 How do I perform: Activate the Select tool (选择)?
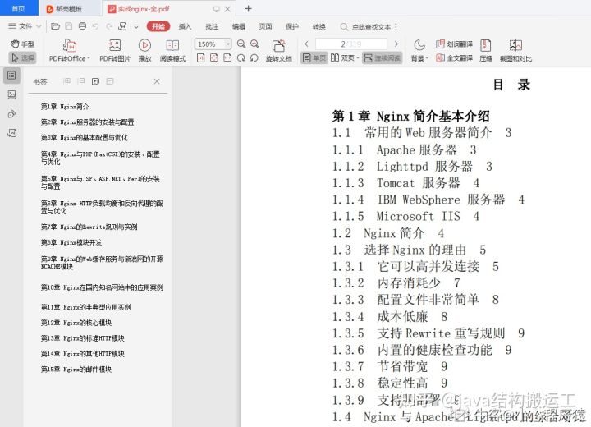click(22, 57)
